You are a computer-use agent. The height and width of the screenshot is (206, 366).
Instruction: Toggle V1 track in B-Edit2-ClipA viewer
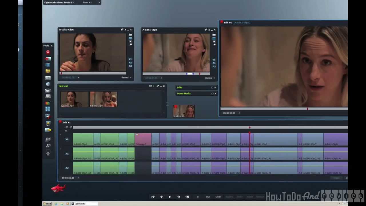pyautogui.click(x=130, y=59)
